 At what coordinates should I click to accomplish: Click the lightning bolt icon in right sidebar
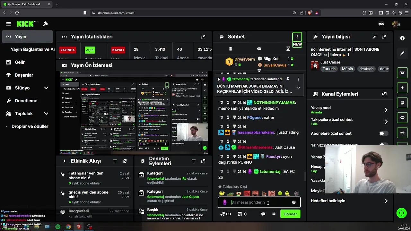402,88
